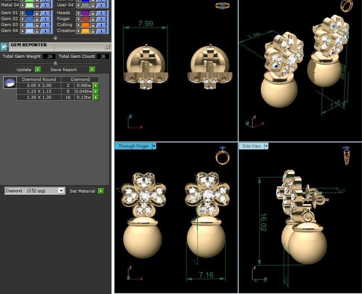Screen dimensions: 362x294
Task: Toggle the lock on Gem 02 layer
Action: 37,19
